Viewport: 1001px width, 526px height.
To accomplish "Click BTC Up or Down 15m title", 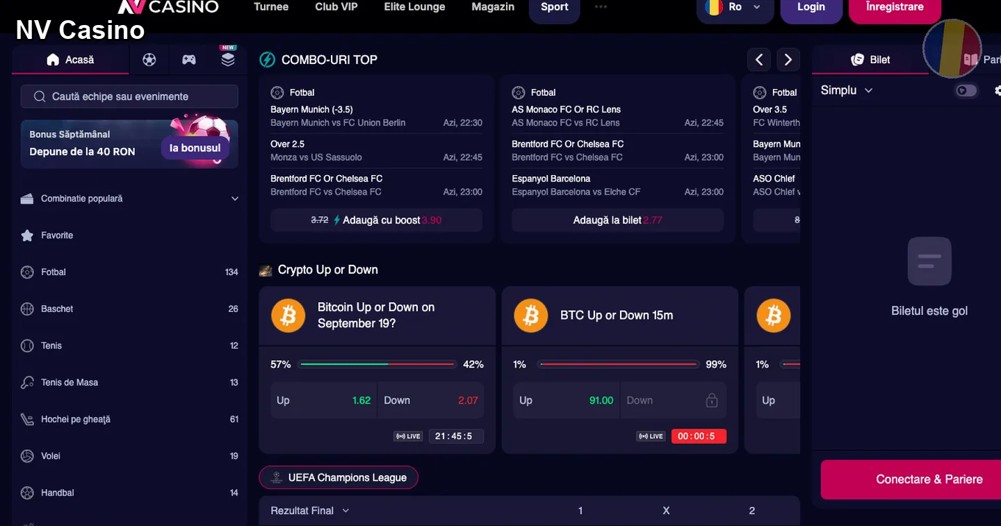I will coord(617,315).
